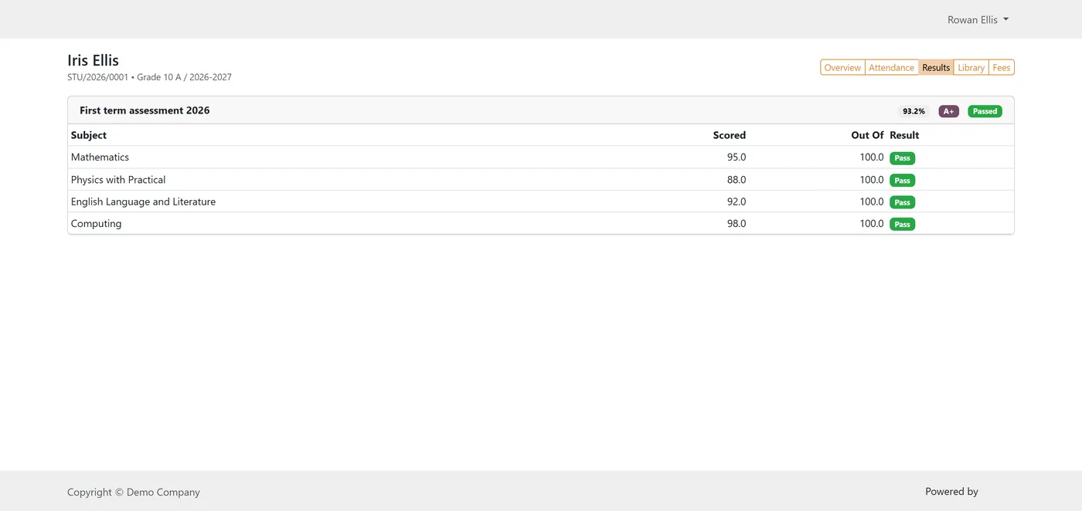
Task: Click the Result column header
Action: click(x=904, y=135)
